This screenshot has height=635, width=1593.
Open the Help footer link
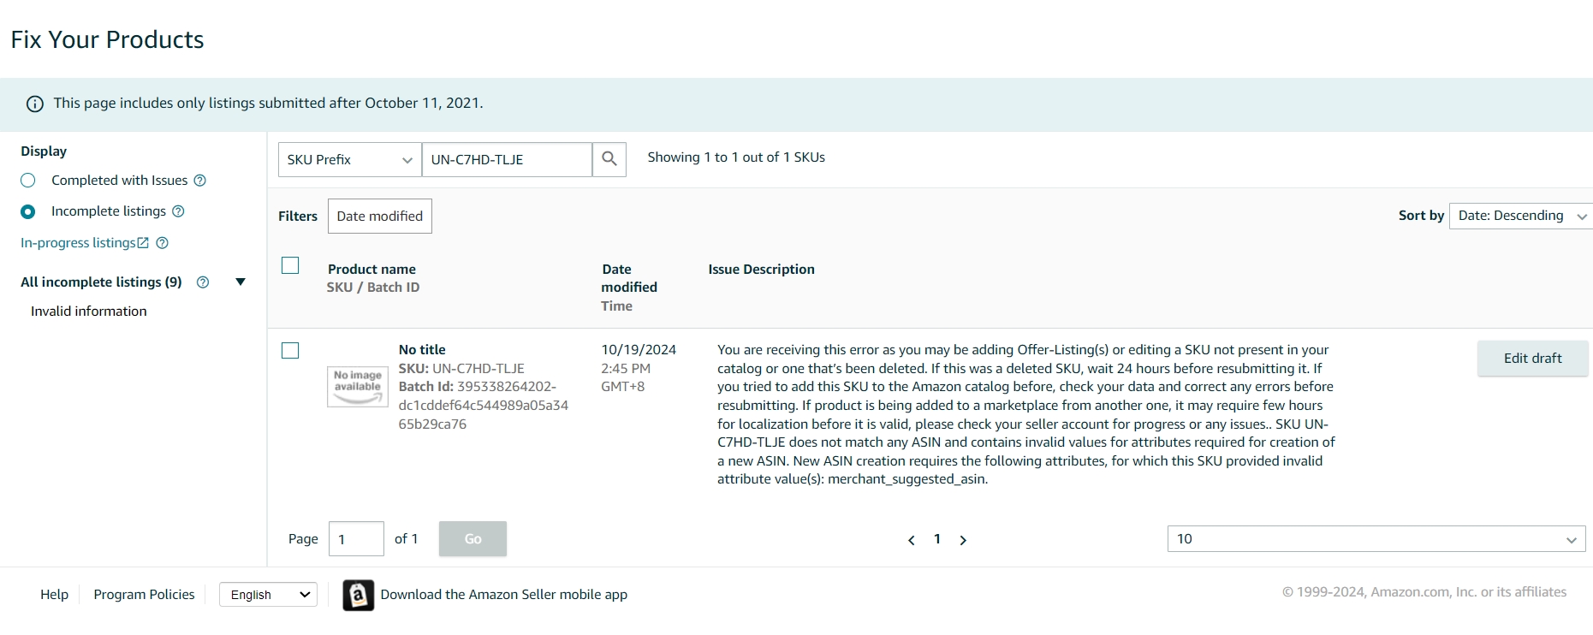[54, 595]
